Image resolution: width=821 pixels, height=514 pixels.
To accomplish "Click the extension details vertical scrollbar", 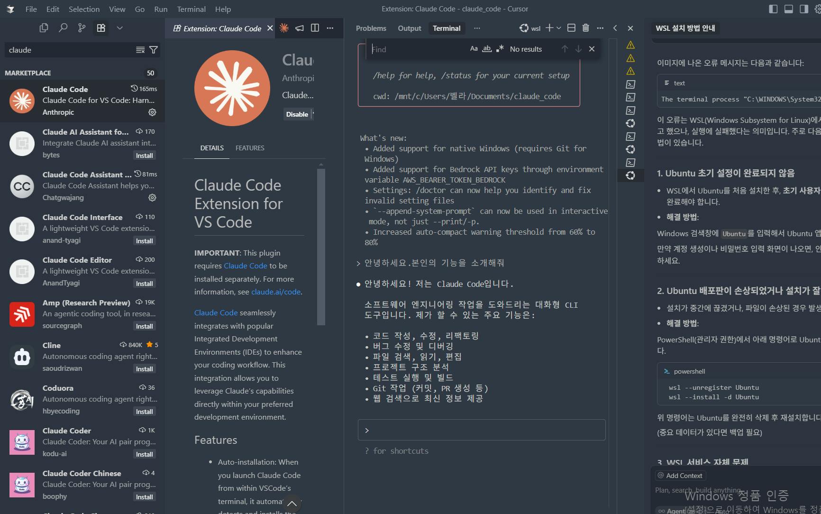I will pyautogui.click(x=321, y=247).
